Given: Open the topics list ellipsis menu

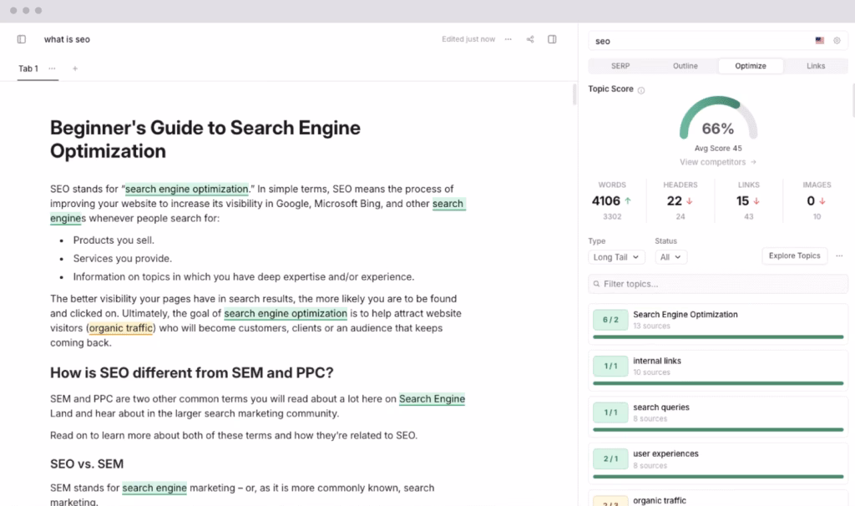Looking at the screenshot, I should pyautogui.click(x=839, y=256).
